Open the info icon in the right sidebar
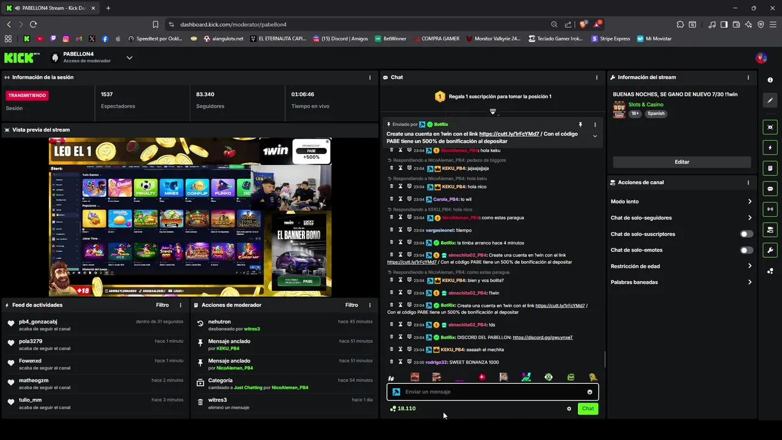The height and width of the screenshot is (440, 782). coord(770,80)
